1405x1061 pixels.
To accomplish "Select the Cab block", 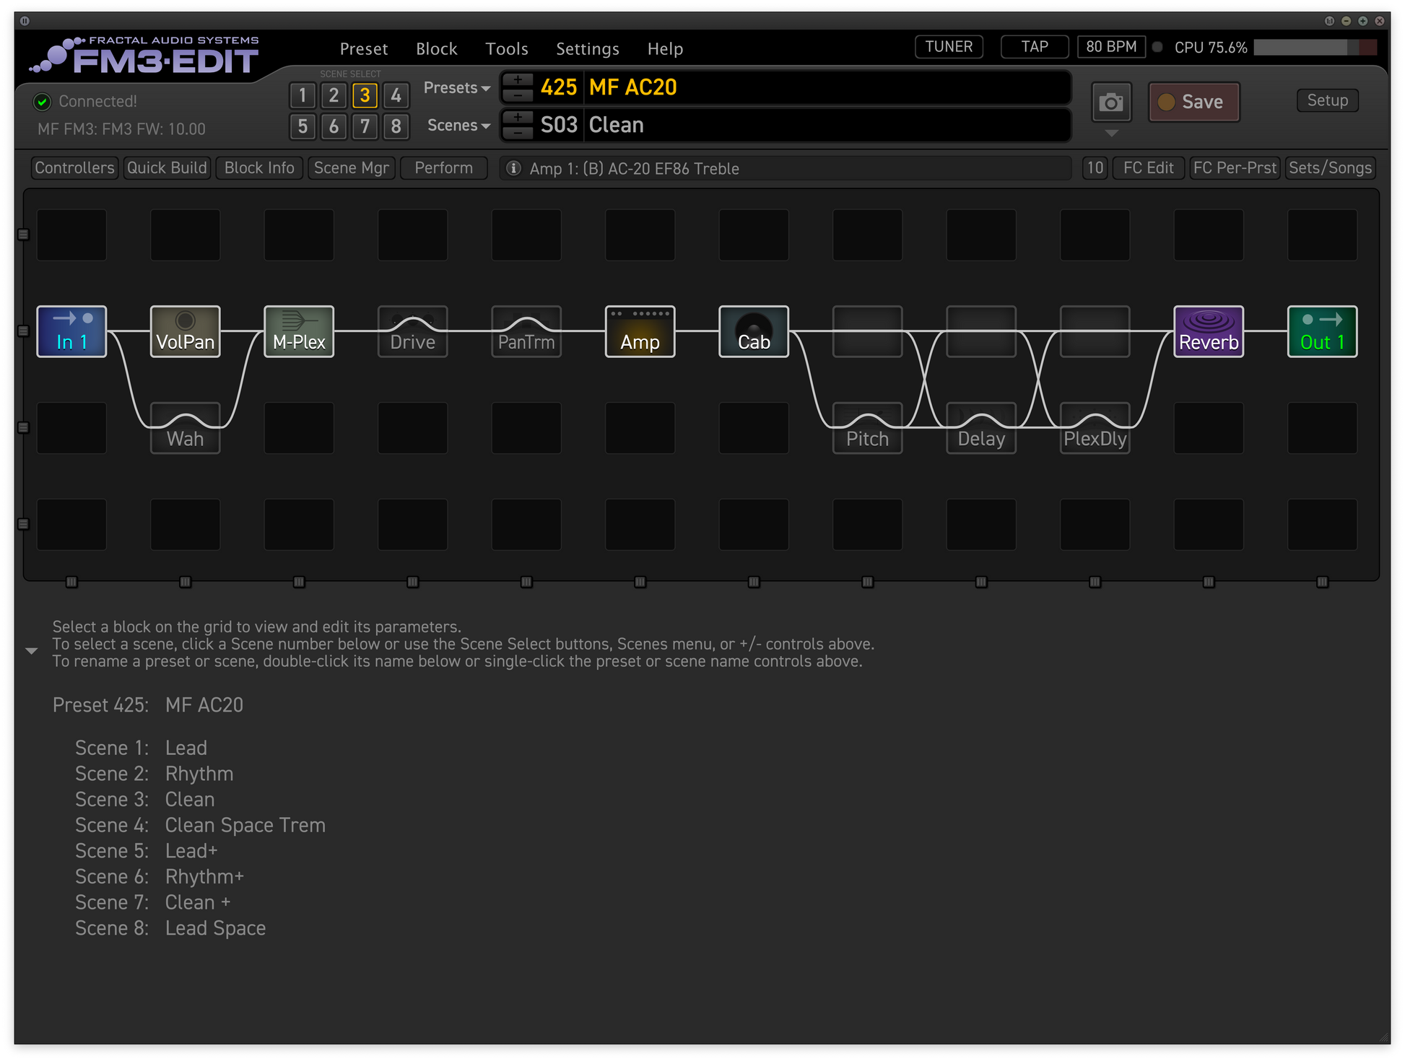I will (x=753, y=331).
